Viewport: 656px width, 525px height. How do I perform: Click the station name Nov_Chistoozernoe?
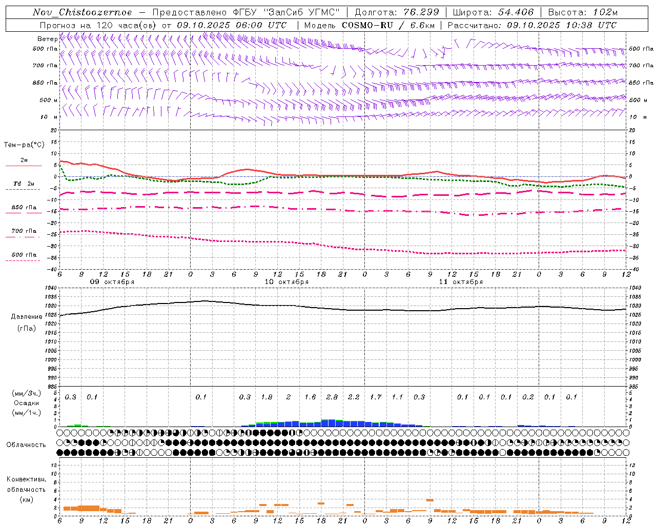[x=82, y=12]
